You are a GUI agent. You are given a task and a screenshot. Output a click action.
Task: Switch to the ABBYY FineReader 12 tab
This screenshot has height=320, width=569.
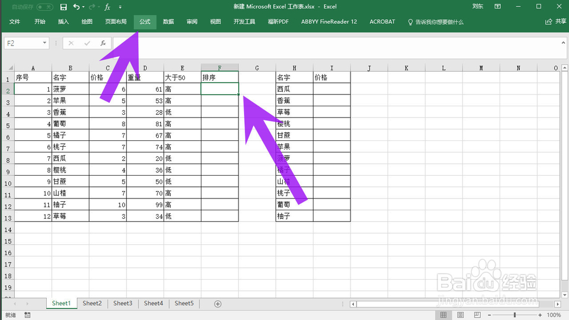[329, 22]
